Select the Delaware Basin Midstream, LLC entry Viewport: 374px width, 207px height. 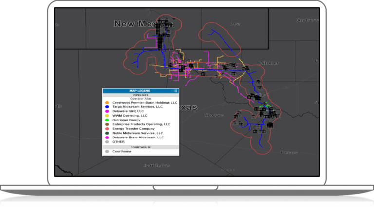click(138, 138)
